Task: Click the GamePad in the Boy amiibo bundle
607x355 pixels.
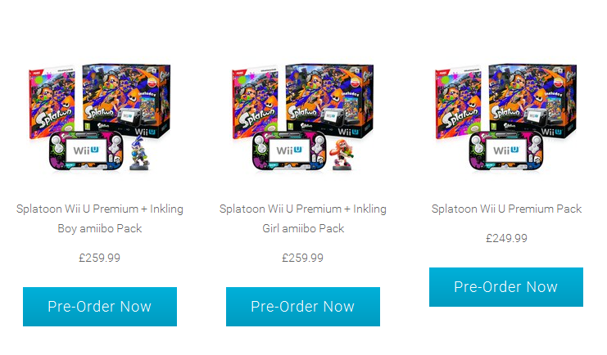Action: [x=86, y=151]
